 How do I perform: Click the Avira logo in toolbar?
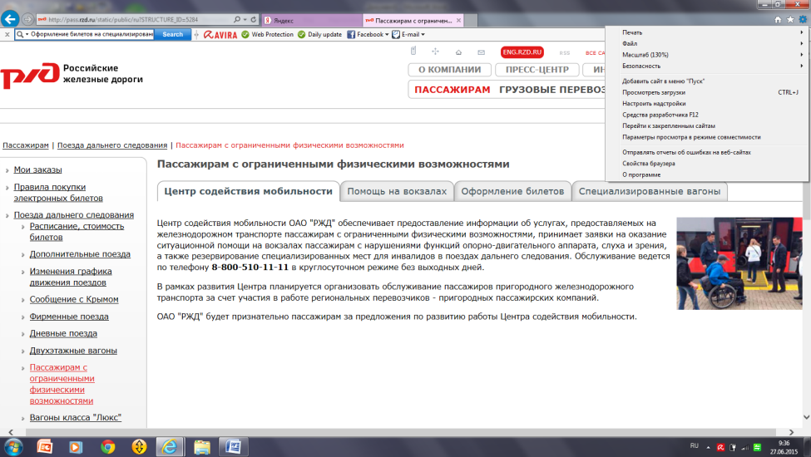tap(220, 35)
